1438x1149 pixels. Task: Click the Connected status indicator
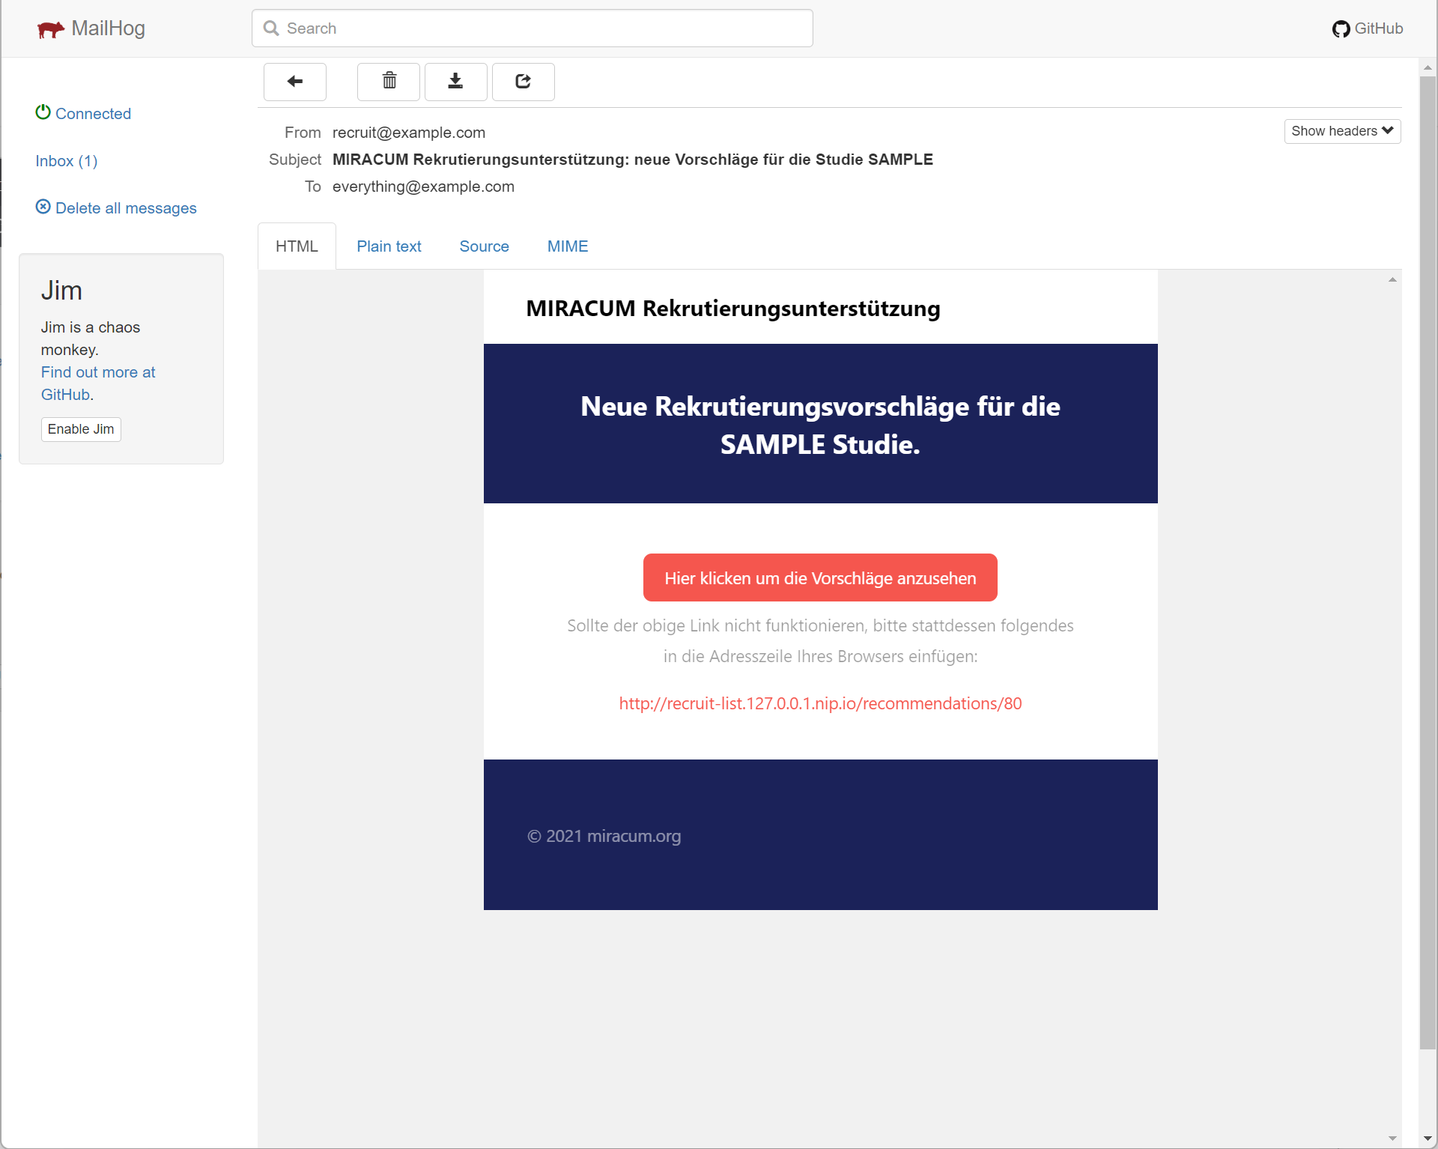click(x=83, y=113)
